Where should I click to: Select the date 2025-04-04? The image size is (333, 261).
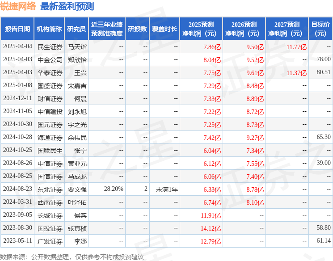pos(17,46)
